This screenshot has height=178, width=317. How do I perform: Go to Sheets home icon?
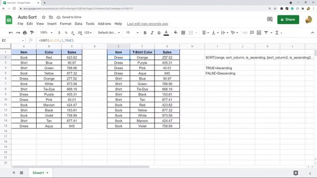(9, 20)
